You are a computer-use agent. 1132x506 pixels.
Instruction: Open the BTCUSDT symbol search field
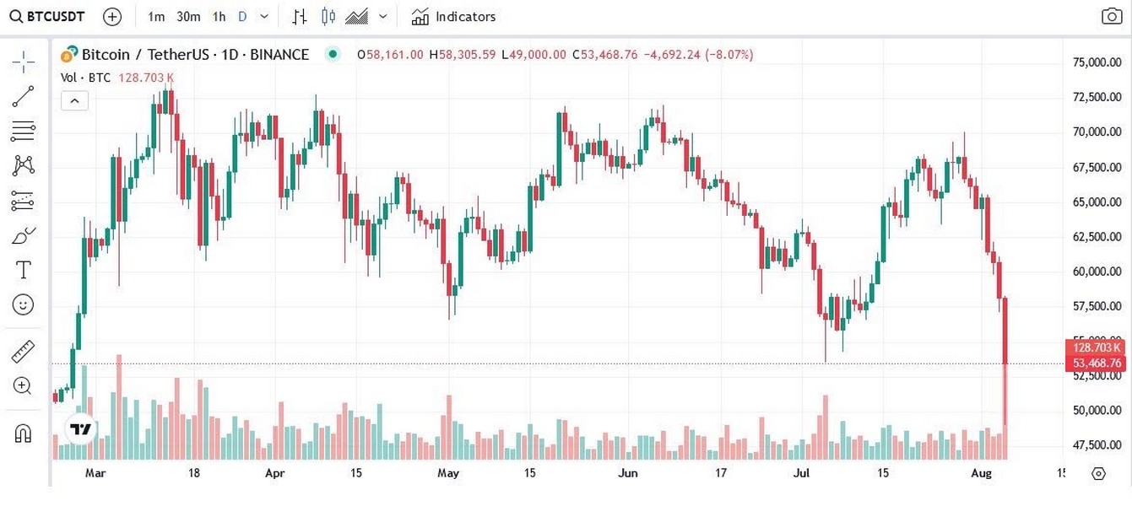pos(47,17)
